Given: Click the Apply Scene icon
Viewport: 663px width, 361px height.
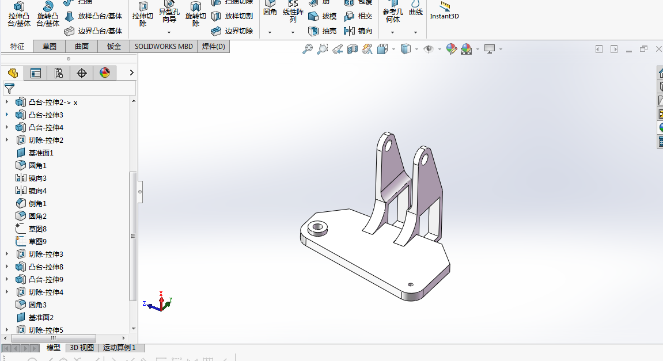Looking at the screenshot, I should click(x=467, y=49).
